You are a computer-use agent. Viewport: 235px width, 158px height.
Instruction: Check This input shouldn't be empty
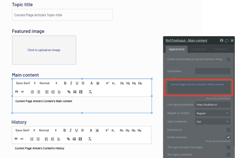(x=229, y=147)
